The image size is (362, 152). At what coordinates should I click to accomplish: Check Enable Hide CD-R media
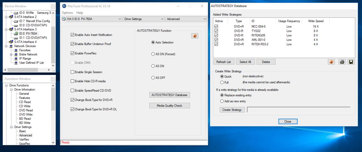[72, 81]
